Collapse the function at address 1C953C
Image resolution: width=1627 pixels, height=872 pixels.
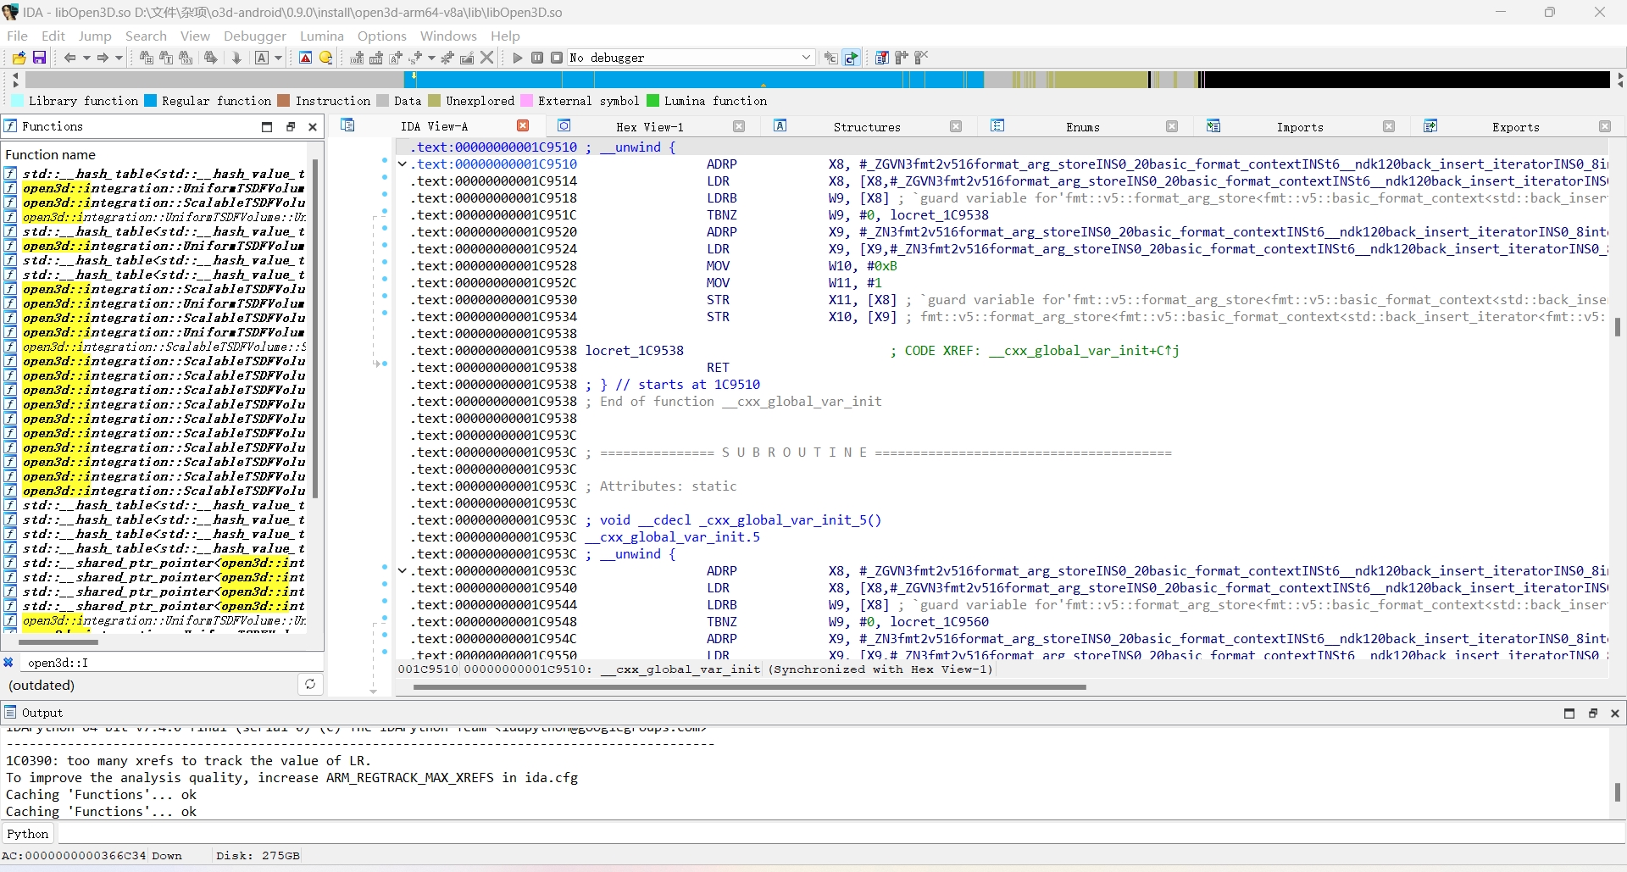pyautogui.click(x=403, y=571)
